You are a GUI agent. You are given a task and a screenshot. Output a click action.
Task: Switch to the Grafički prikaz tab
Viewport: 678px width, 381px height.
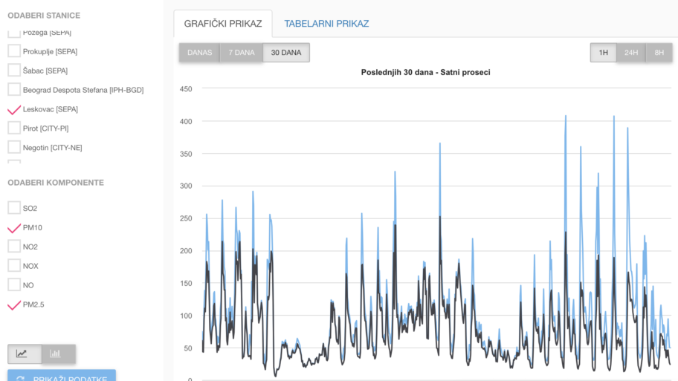(x=223, y=24)
